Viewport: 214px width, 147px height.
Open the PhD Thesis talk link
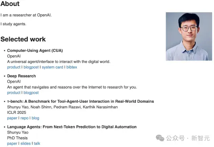click(x=37, y=143)
